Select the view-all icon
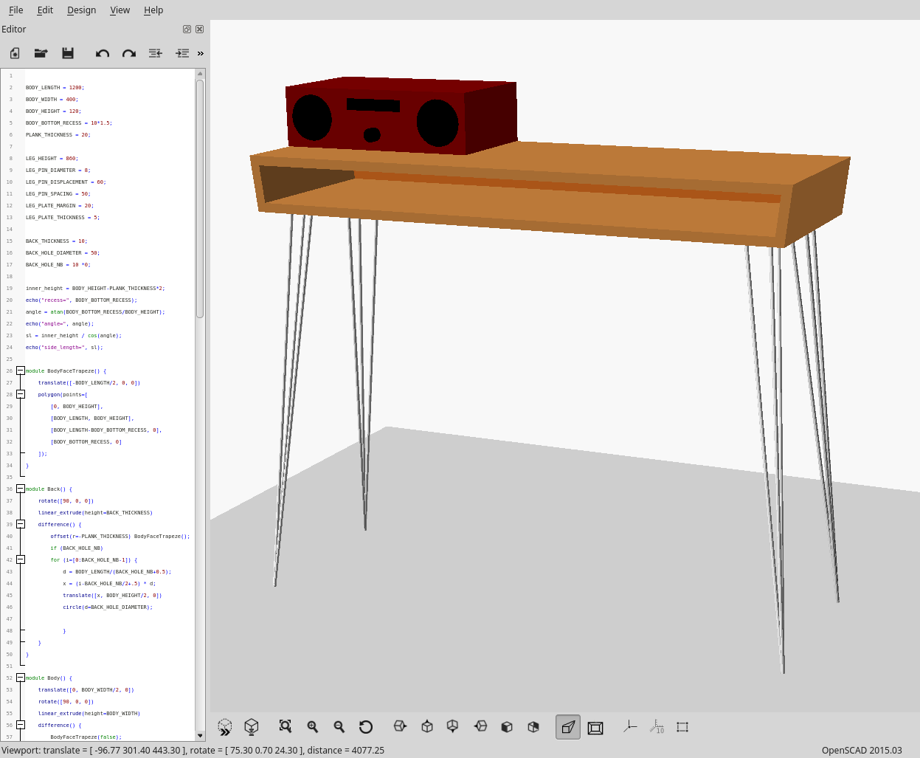Viewport: 920px width, 758px height. (x=285, y=726)
